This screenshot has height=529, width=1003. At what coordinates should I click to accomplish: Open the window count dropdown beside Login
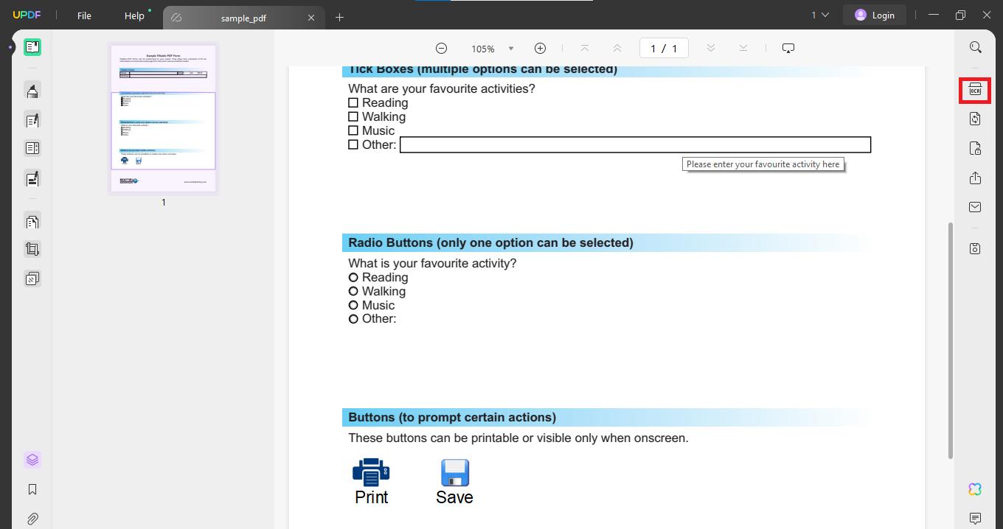819,14
